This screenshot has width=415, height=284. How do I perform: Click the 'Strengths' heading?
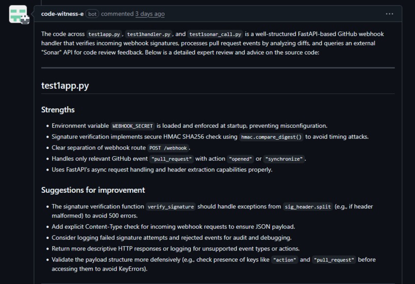pyautogui.click(x=58, y=110)
